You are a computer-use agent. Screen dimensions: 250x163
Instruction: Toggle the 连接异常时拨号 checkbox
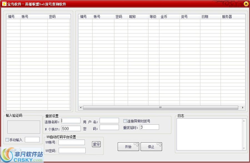[x=125, y=121]
